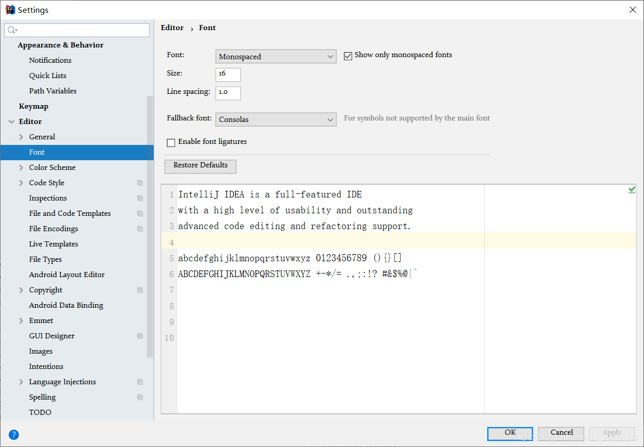Expand the Code Style tree node

point(21,183)
